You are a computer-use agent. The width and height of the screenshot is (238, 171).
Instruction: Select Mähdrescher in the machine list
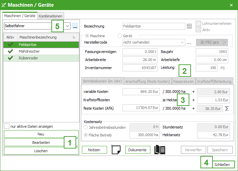(x=30, y=51)
